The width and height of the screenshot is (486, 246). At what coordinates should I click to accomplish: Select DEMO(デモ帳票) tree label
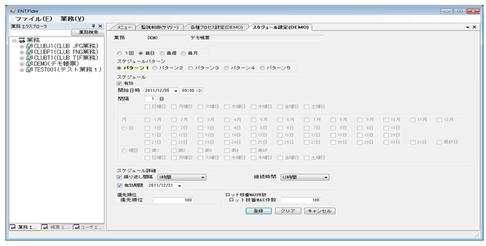[57, 64]
